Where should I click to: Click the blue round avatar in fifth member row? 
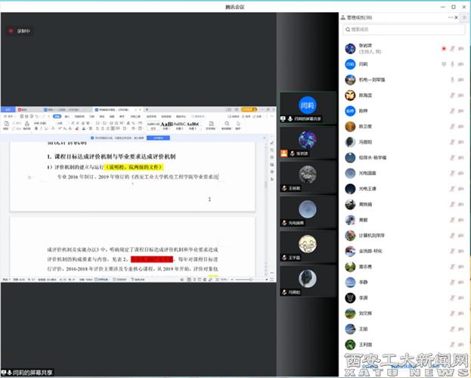pyautogui.click(x=350, y=111)
